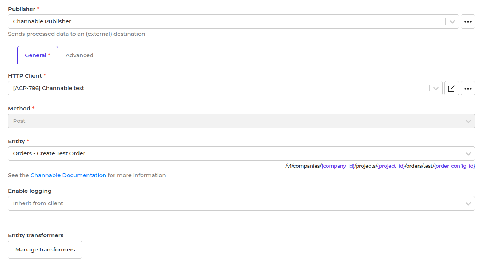Switch to the Advanced tab
485x262 pixels.
tap(79, 55)
